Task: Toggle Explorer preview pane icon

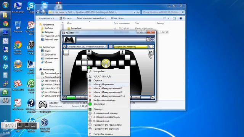Action: pyautogui.click(x=175, y=18)
